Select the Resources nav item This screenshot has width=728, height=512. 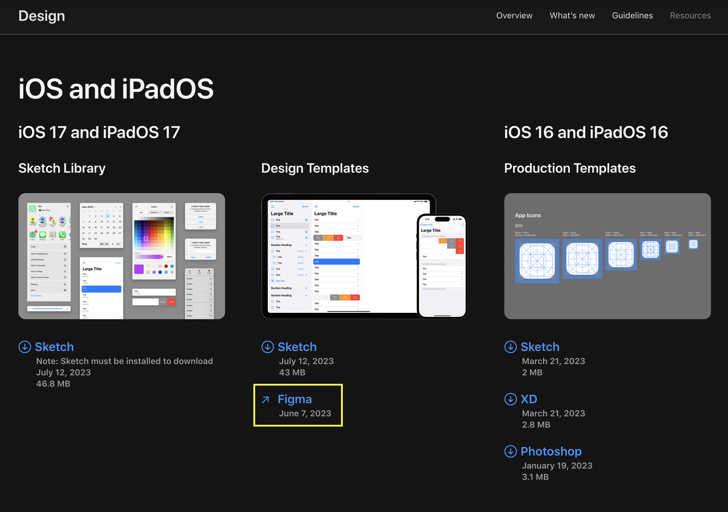(x=690, y=16)
